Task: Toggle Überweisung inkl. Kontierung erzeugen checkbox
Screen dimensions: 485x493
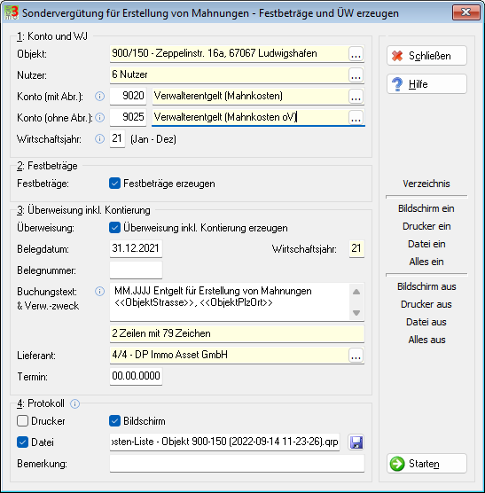Action: (114, 228)
